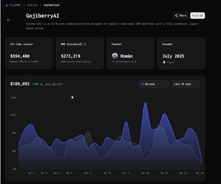Click the $7k y-axis label
Screen dimensions: 221x184
point(14,133)
